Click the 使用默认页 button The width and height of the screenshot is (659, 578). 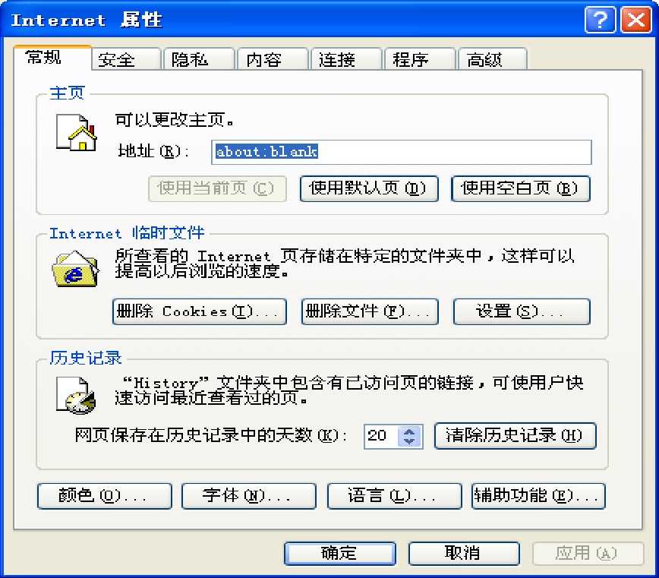click(369, 189)
